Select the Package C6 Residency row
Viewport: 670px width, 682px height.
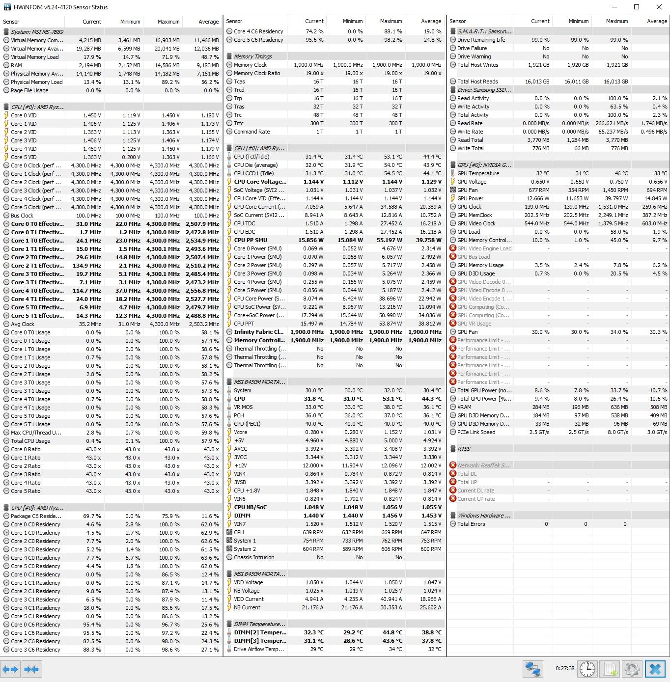click(x=112, y=516)
